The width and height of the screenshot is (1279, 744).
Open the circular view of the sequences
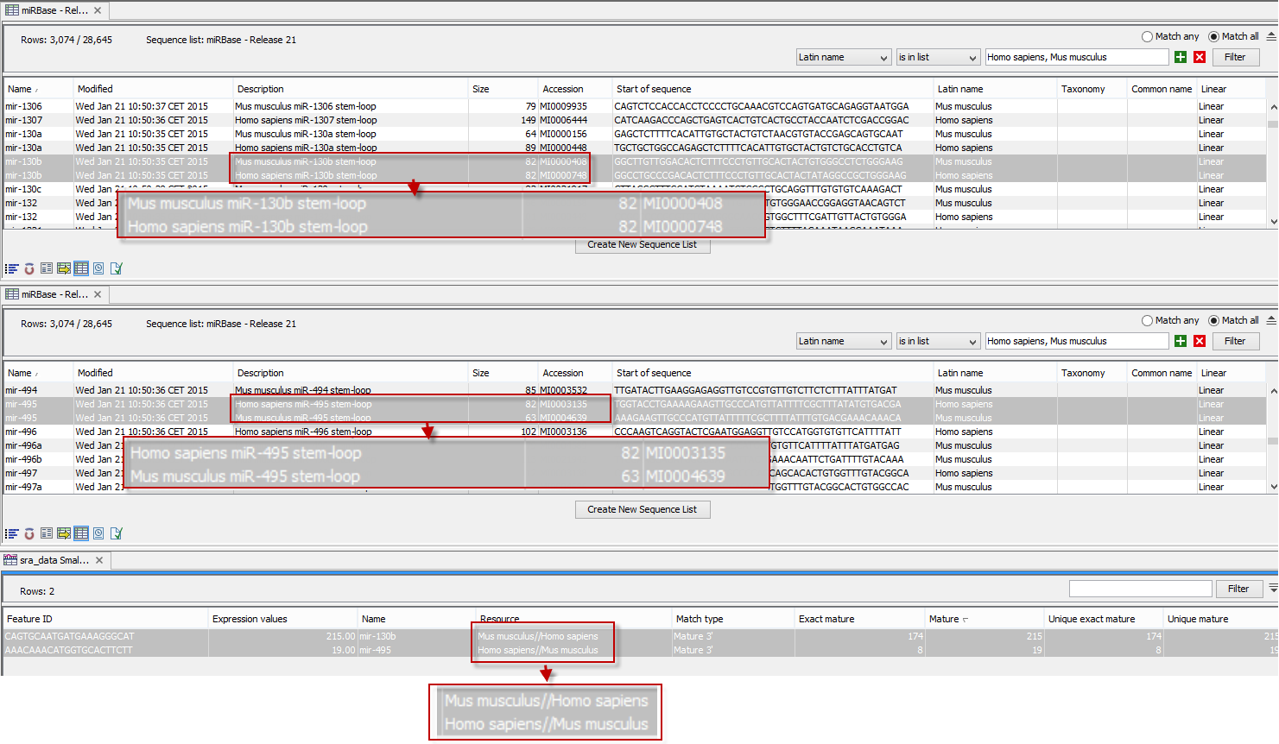28,268
